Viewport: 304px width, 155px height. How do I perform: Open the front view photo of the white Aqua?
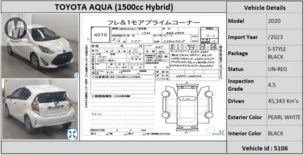[40, 46]
